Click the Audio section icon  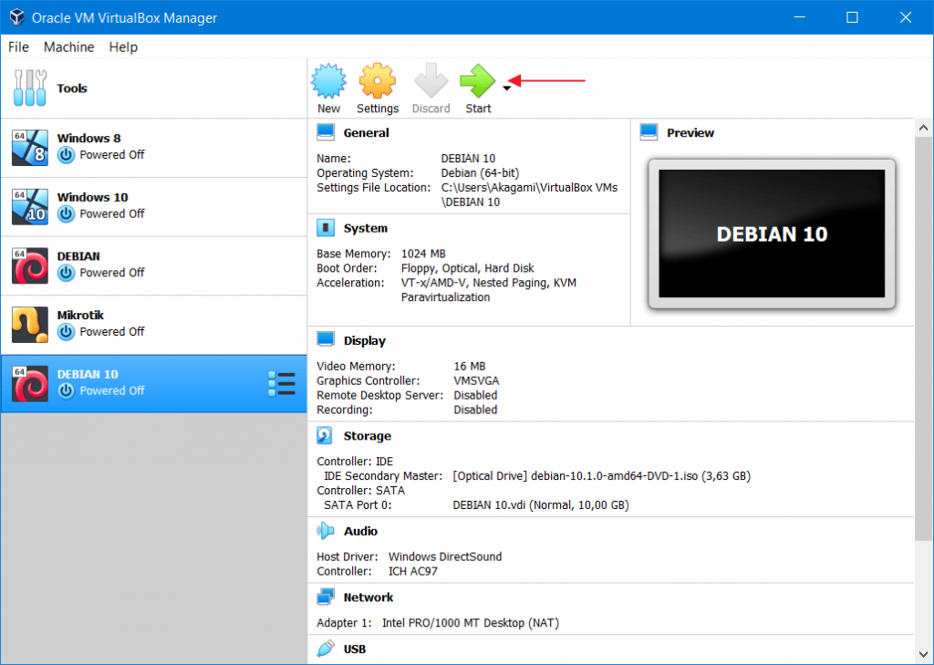coord(325,530)
